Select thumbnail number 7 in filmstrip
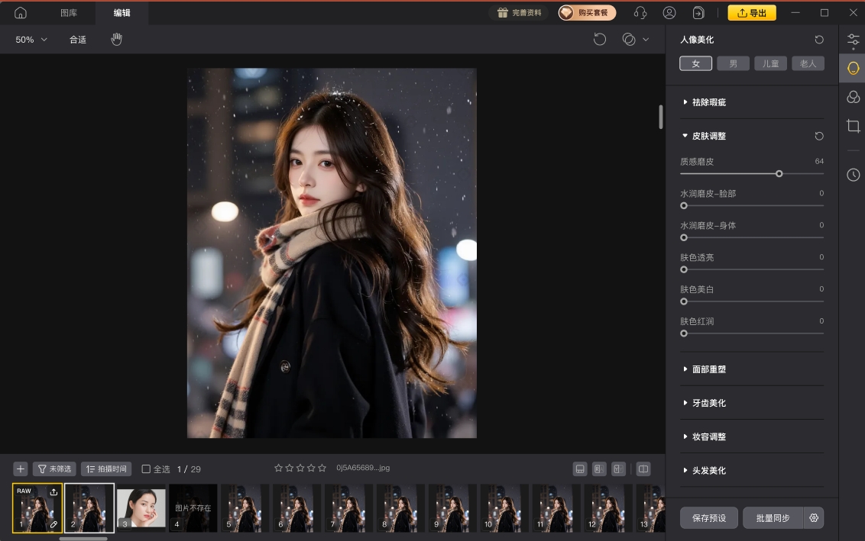This screenshot has width=865, height=541. click(x=348, y=508)
